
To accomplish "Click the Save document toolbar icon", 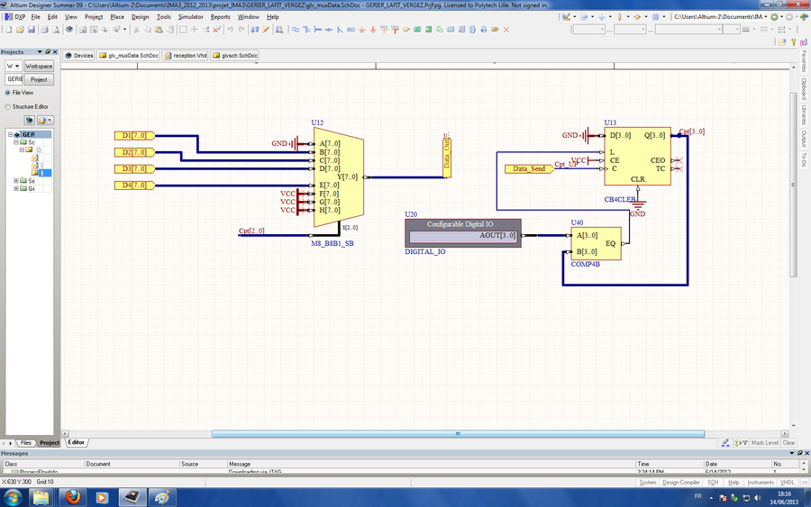I will [32, 30].
